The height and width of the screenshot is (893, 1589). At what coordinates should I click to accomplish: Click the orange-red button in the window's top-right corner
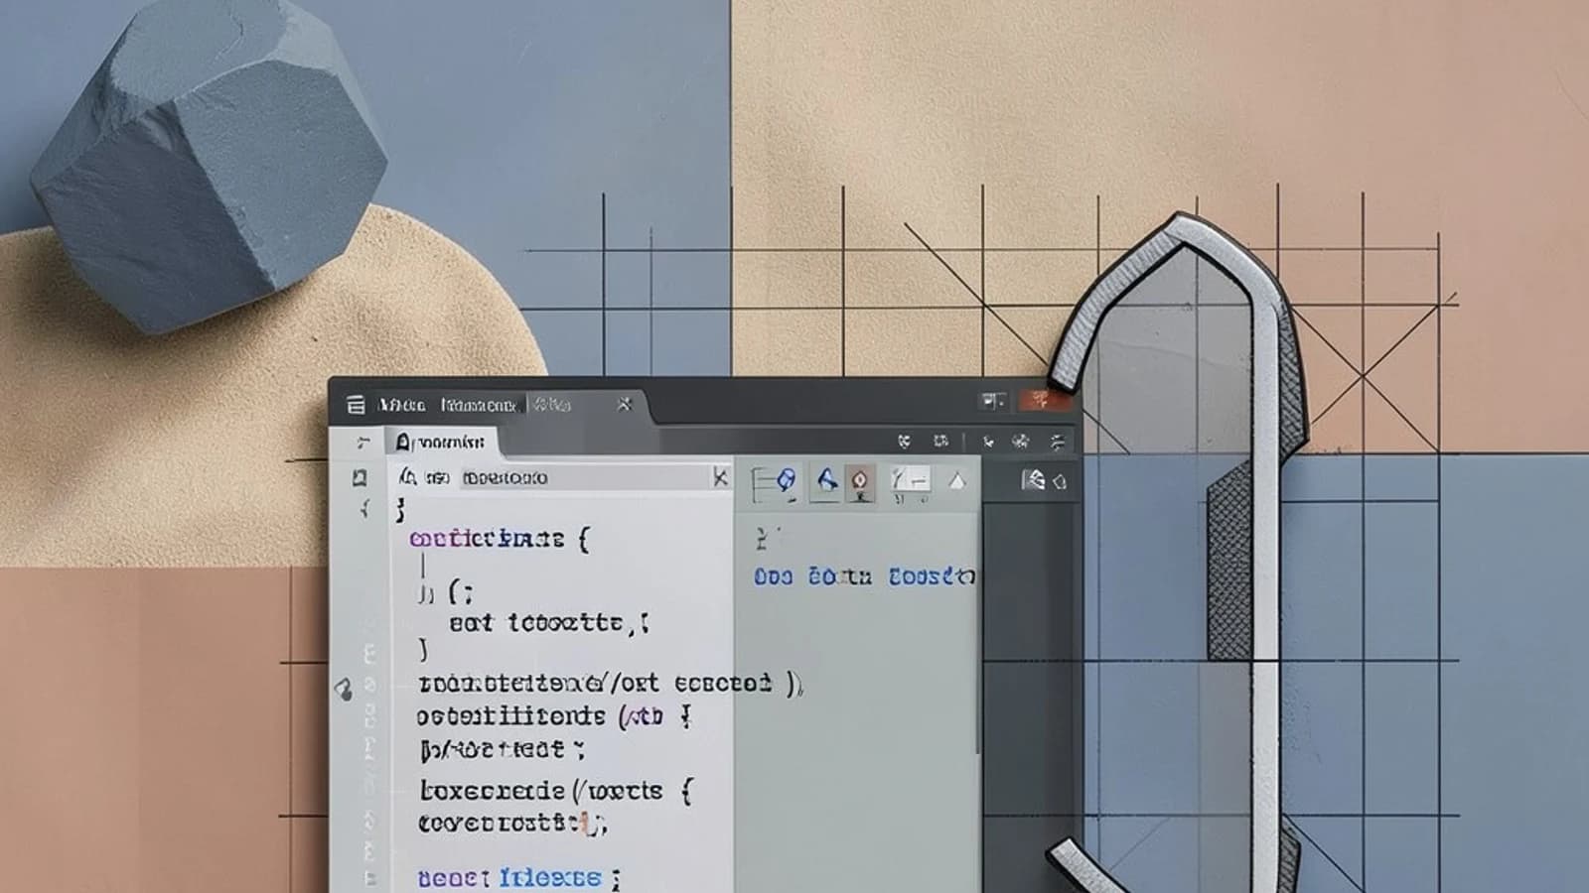click(x=1044, y=400)
